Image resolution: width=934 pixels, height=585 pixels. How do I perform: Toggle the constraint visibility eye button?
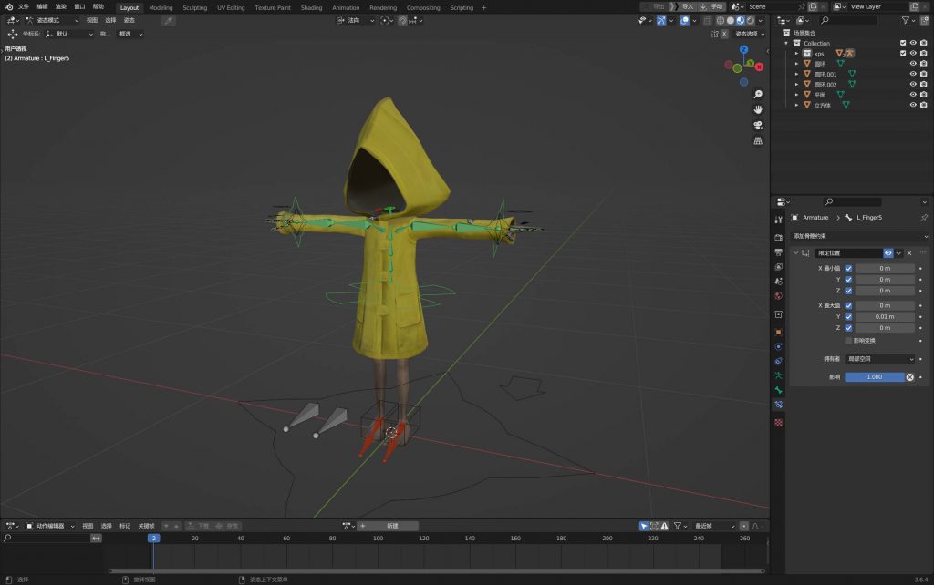[x=888, y=253]
